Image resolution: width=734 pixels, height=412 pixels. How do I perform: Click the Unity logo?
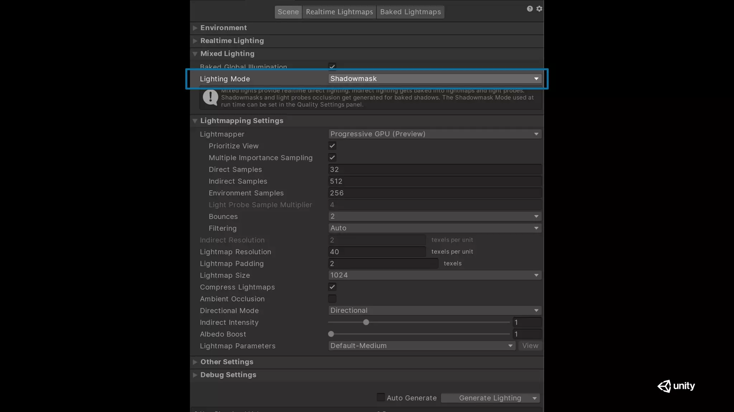(676, 386)
